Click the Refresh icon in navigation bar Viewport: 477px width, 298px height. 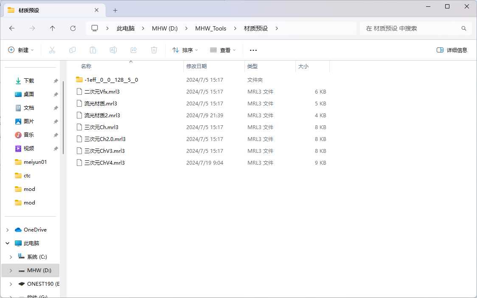click(73, 28)
